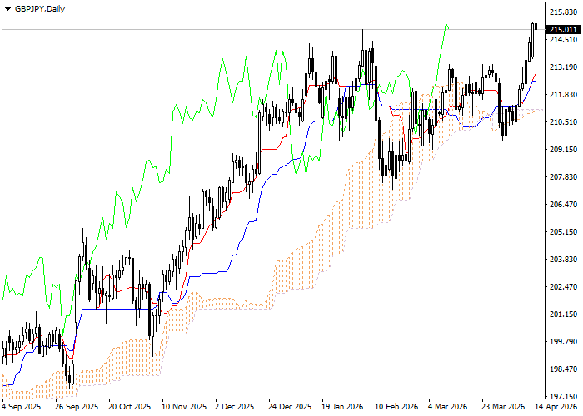Select the 211.830 price scale label
The width and height of the screenshot is (583, 416).
coord(563,95)
